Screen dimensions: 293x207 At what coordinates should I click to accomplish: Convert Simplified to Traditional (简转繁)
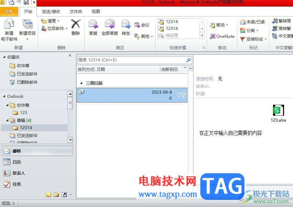coord(281,29)
